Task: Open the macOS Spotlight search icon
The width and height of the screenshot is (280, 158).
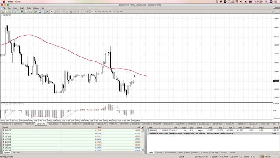Action: (266, 2)
